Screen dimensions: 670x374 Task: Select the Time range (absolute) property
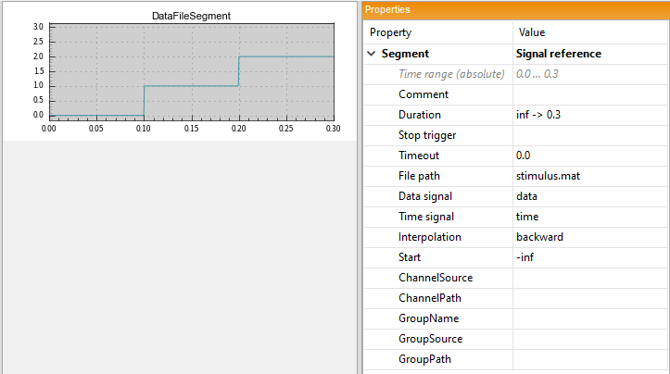point(451,74)
